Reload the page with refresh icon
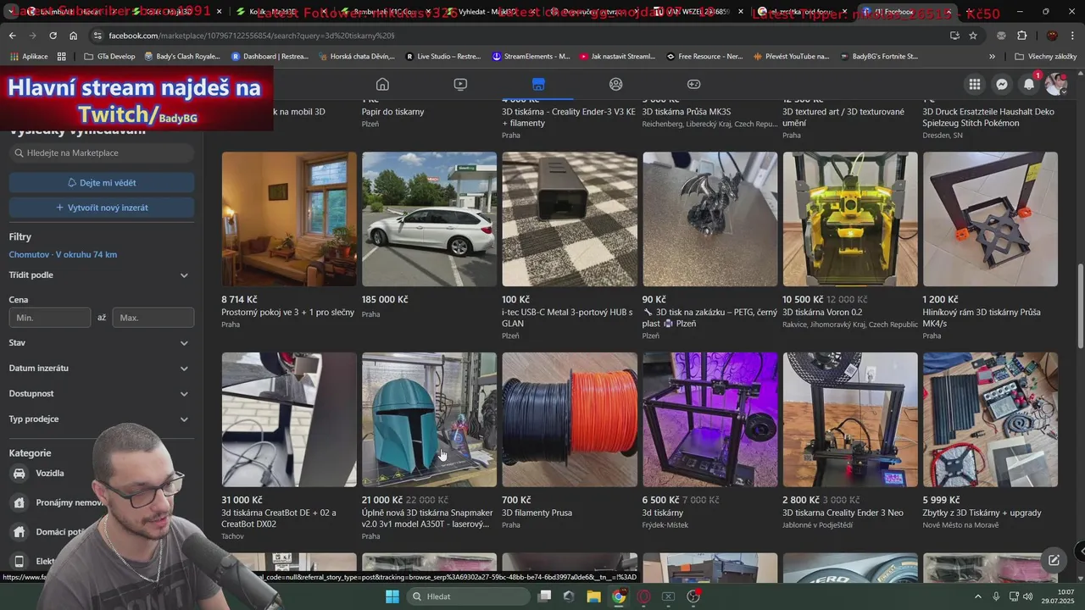The image size is (1085, 610). tap(53, 36)
